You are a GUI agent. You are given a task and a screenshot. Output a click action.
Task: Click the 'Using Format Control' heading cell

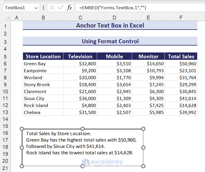(x=110, y=41)
